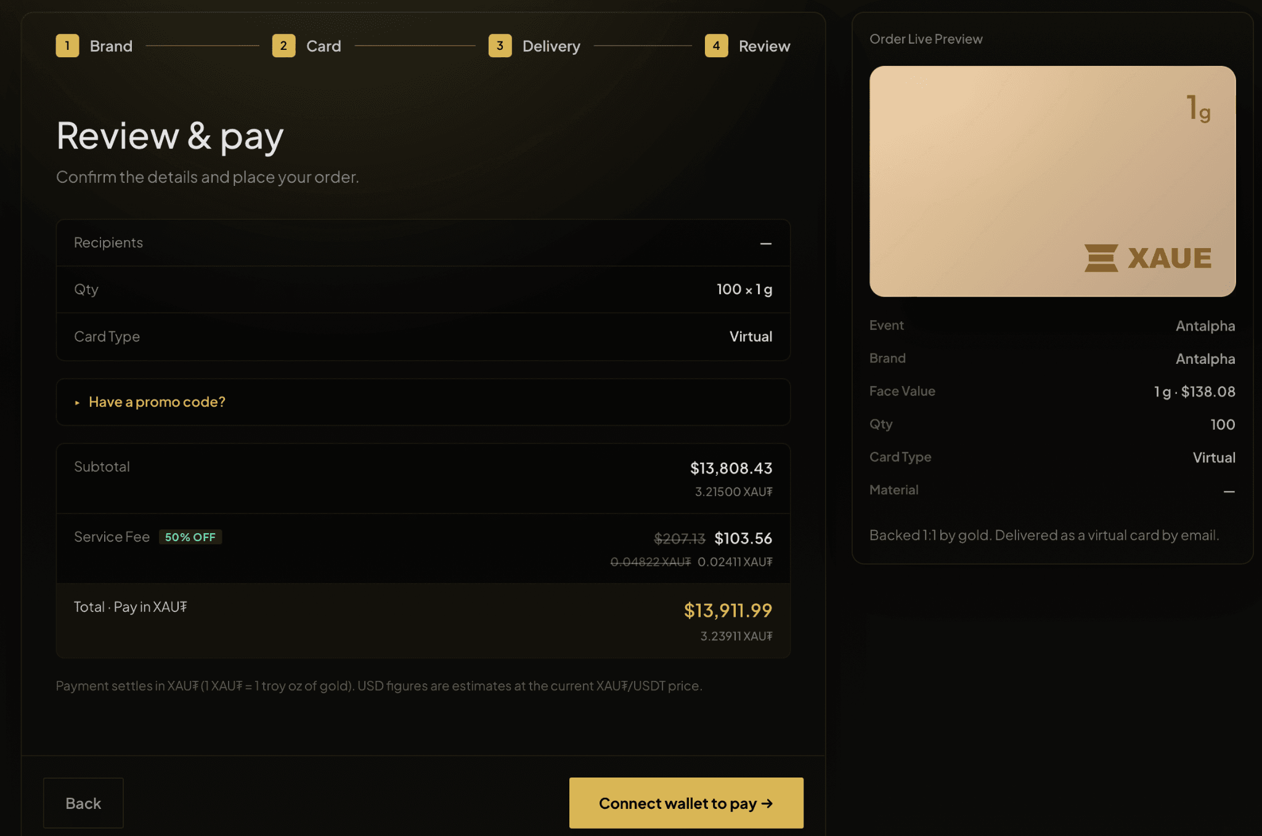The width and height of the screenshot is (1262, 836).
Task: Click the XAUE logo on gold card
Action: 1147,258
